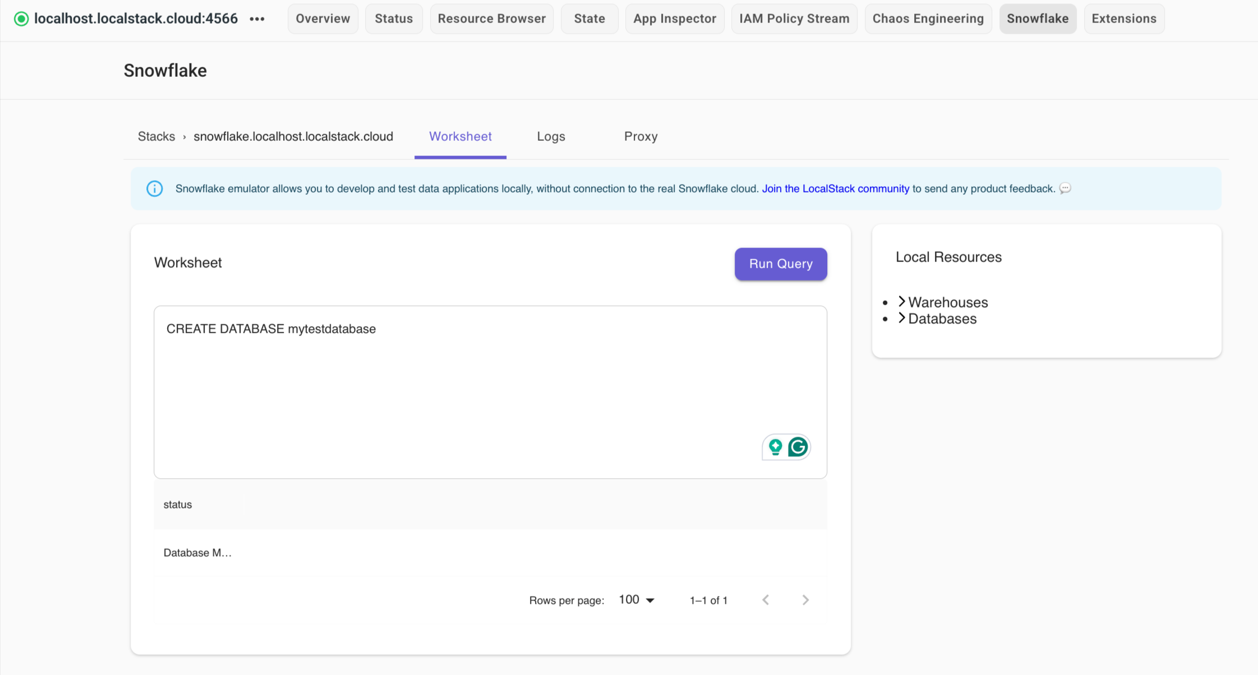The height and width of the screenshot is (675, 1258).
Task: Click the speech bubble feedback icon
Action: 1065,189
